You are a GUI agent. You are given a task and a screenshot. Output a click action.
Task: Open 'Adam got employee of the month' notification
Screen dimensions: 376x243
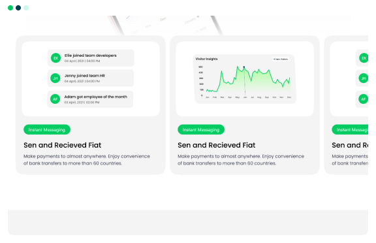pyautogui.click(x=90, y=99)
